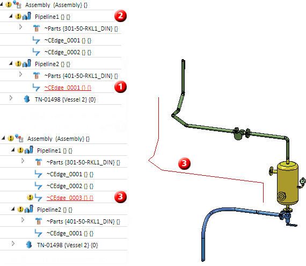Image resolution: width=306 pixels, height=266 pixels.
Task: Click the route icon beside the top tree's Pipeline1 CEdge_0002
Action: [37, 52]
